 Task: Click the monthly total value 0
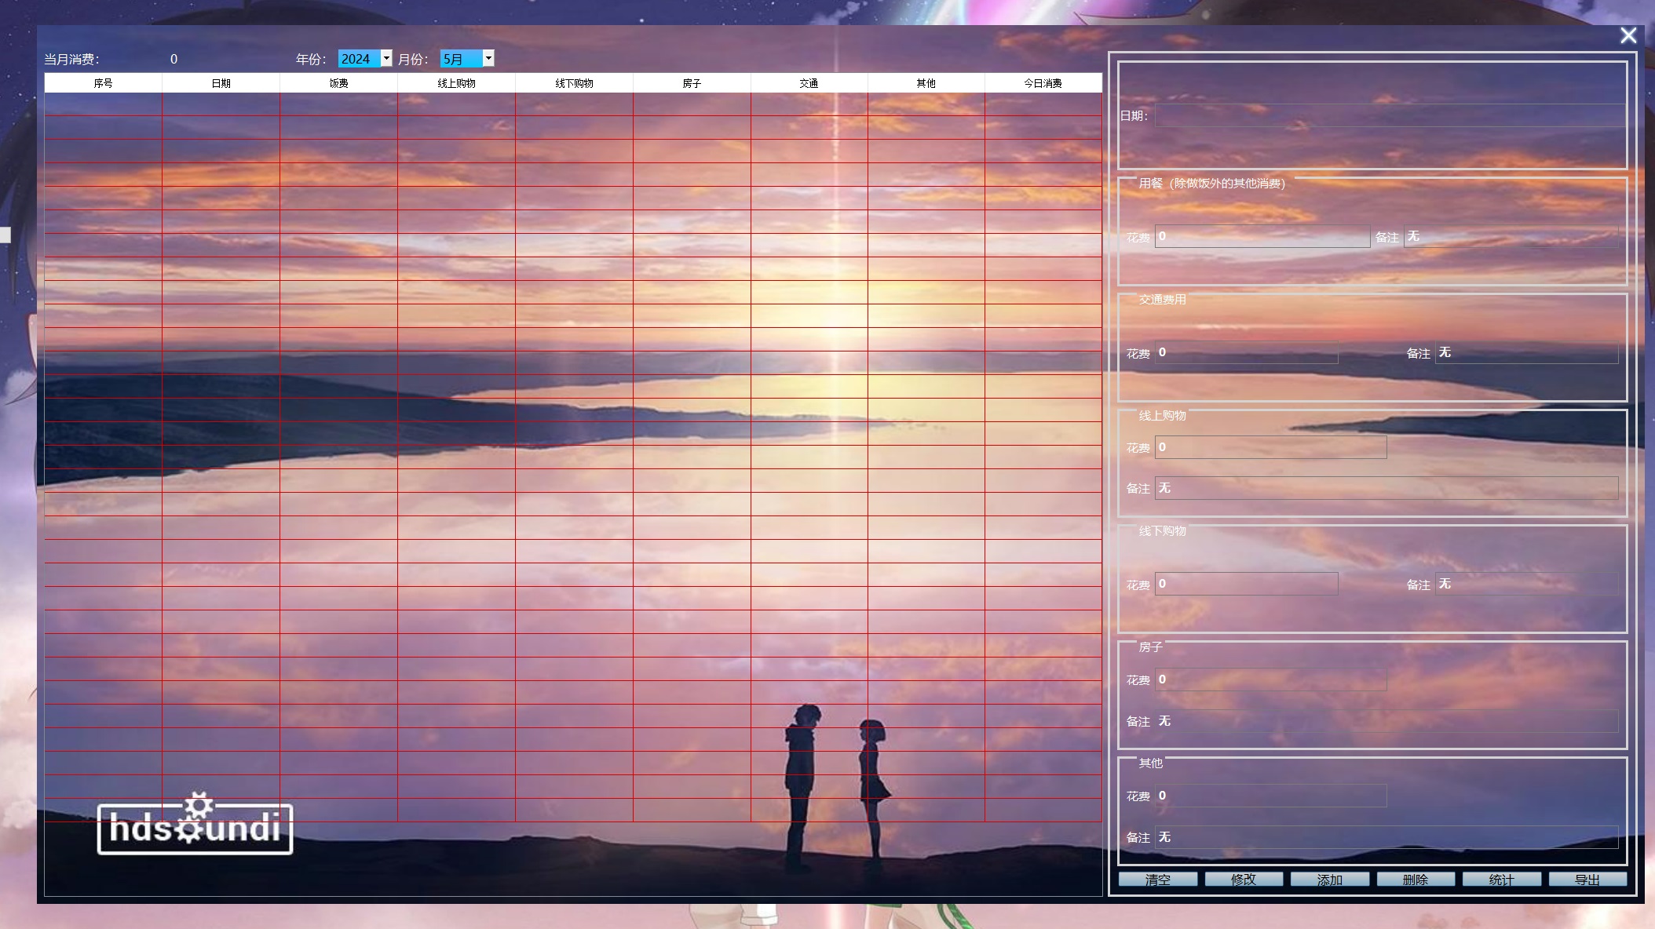(x=174, y=60)
